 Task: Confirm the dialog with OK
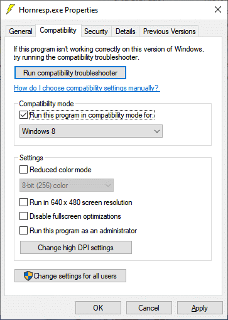tap(98, 308)
